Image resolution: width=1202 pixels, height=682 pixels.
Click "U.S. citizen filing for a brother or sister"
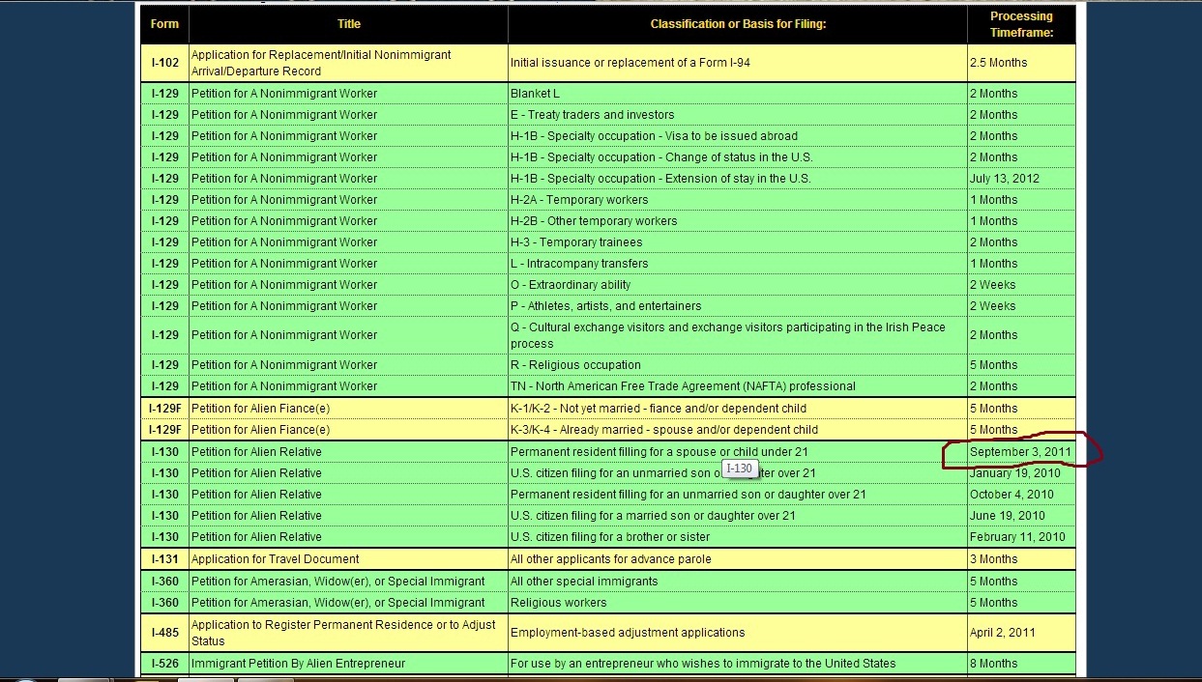tap(610, 537)
